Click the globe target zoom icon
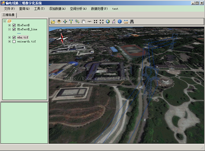 pyautogui.click(x=77, y=22)
